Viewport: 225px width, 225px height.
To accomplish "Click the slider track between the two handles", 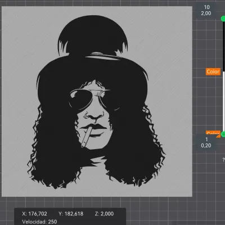I will [223, 76].
